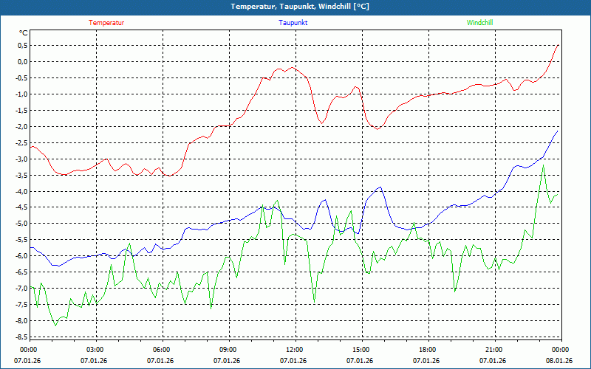Image resolution: width=591 pixels, height=369 pixels.
Task: Click the 15:00 time axis label
Action: pos(361,350)
